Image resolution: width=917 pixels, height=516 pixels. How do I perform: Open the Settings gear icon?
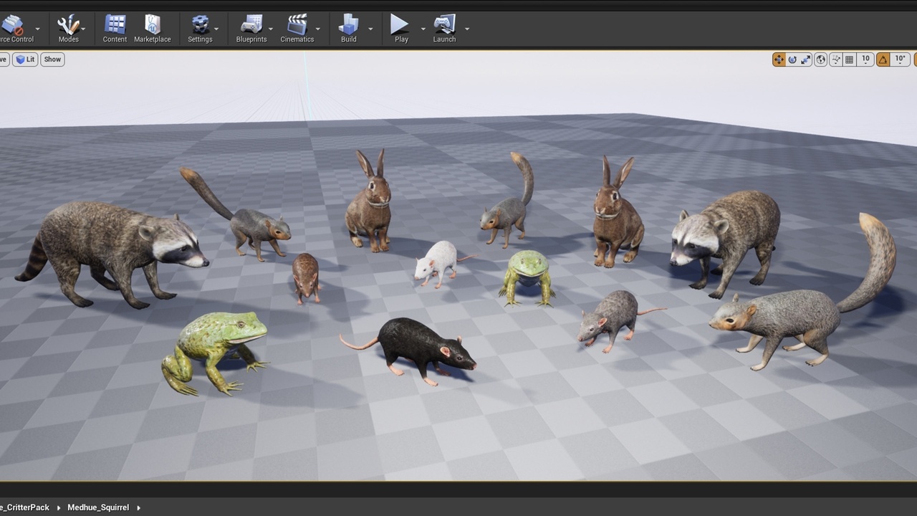200,24
